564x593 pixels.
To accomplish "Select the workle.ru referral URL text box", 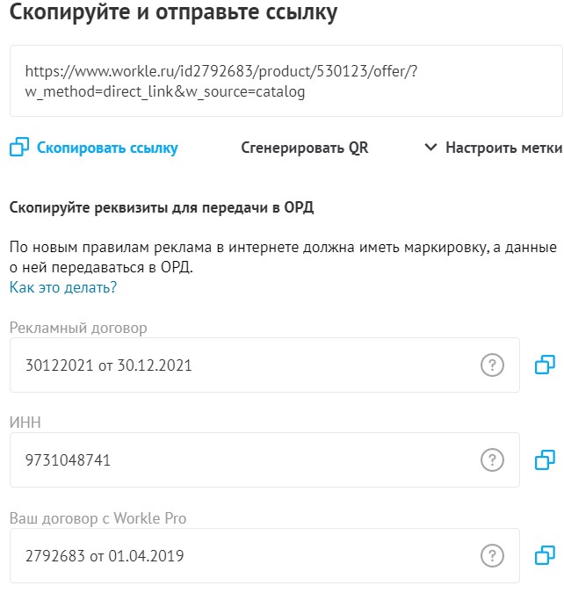I will coord(286,81).
